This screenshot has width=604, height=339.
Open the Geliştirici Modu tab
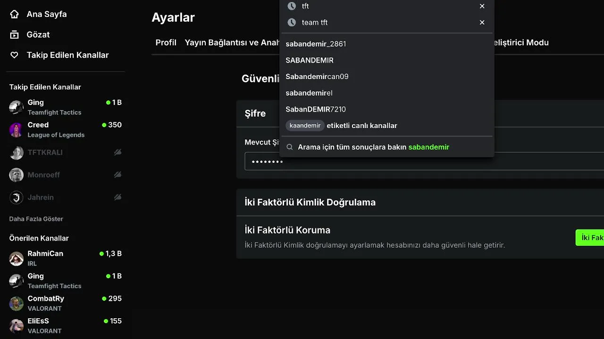pos(520,42)
